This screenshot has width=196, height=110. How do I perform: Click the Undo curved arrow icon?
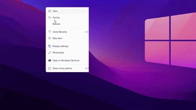tap(50, 32)
